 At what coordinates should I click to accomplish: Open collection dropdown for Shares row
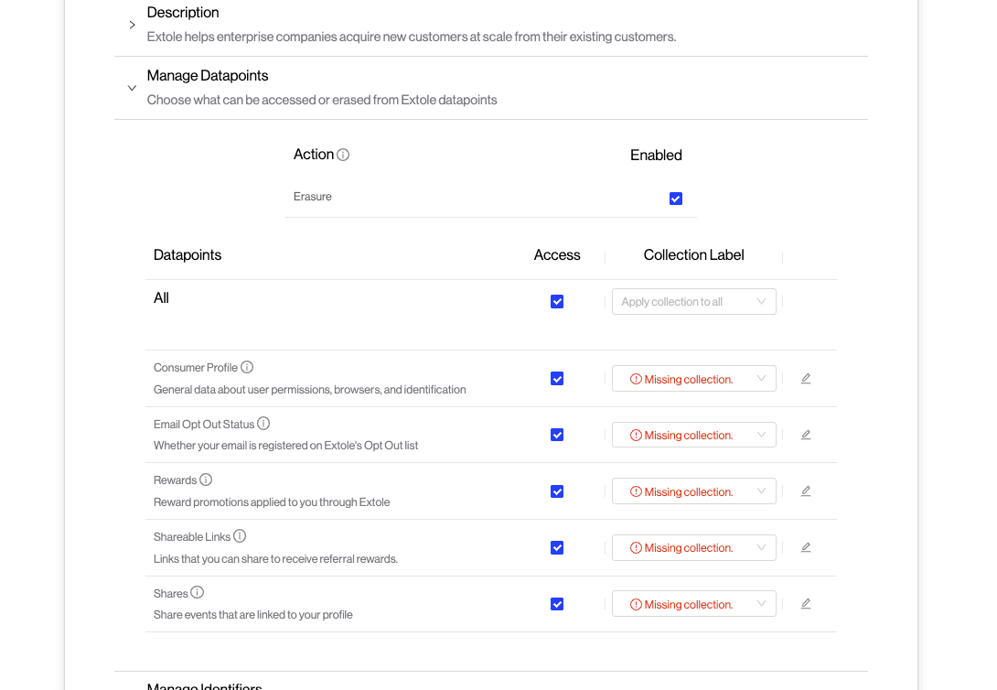[693, 604]
